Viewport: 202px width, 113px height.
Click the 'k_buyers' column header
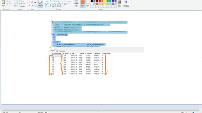tap(66, 53)
